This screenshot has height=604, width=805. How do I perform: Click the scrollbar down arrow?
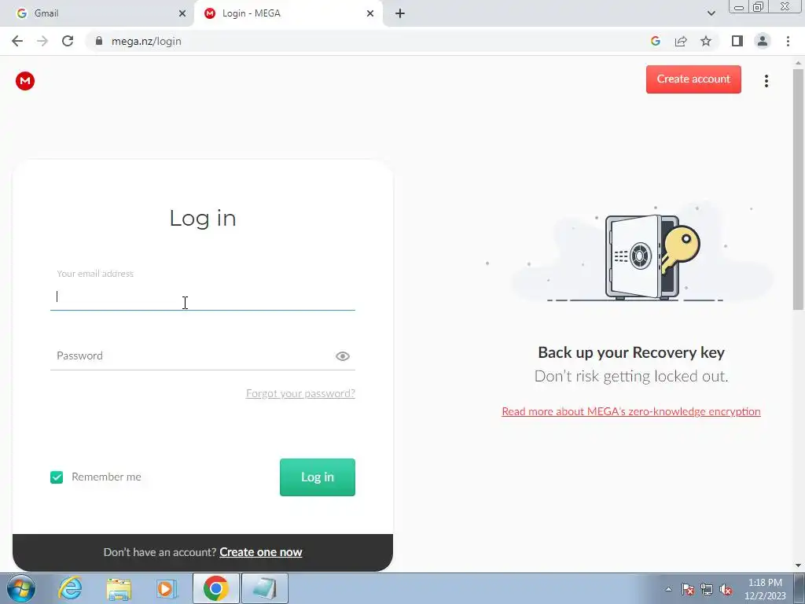798,566
